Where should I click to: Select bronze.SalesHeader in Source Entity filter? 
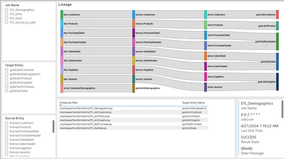[7, 144]
